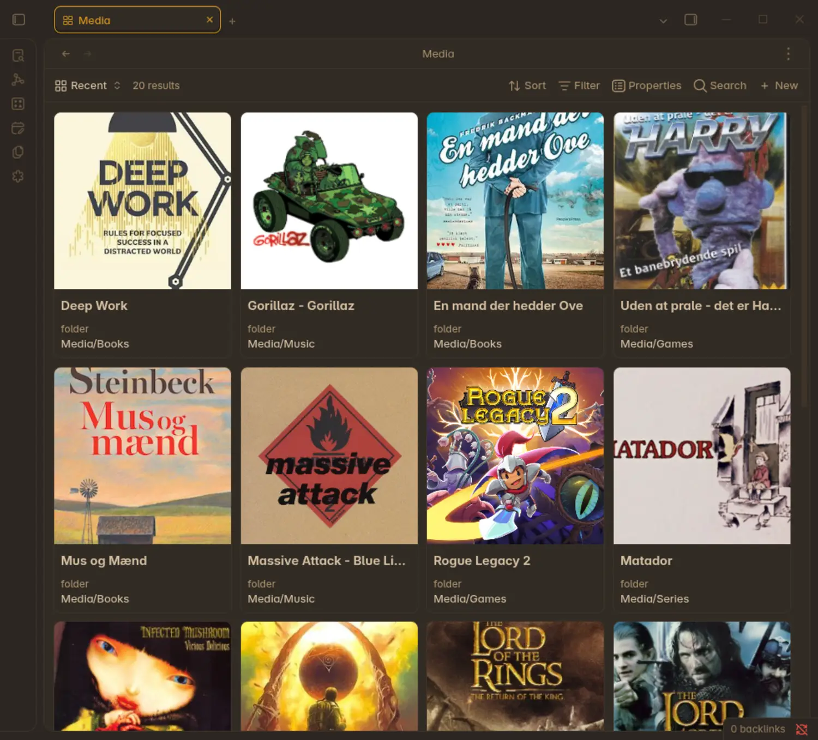Open the Gorillaz album cover thumbnail

(x=329, y=201)
